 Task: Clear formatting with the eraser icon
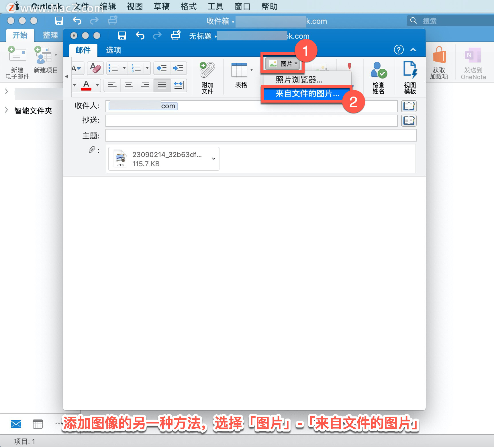[95, 68]
